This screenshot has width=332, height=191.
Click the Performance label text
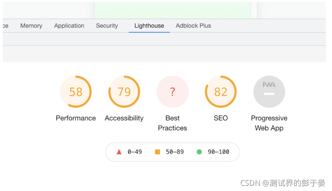click(76, 118)
